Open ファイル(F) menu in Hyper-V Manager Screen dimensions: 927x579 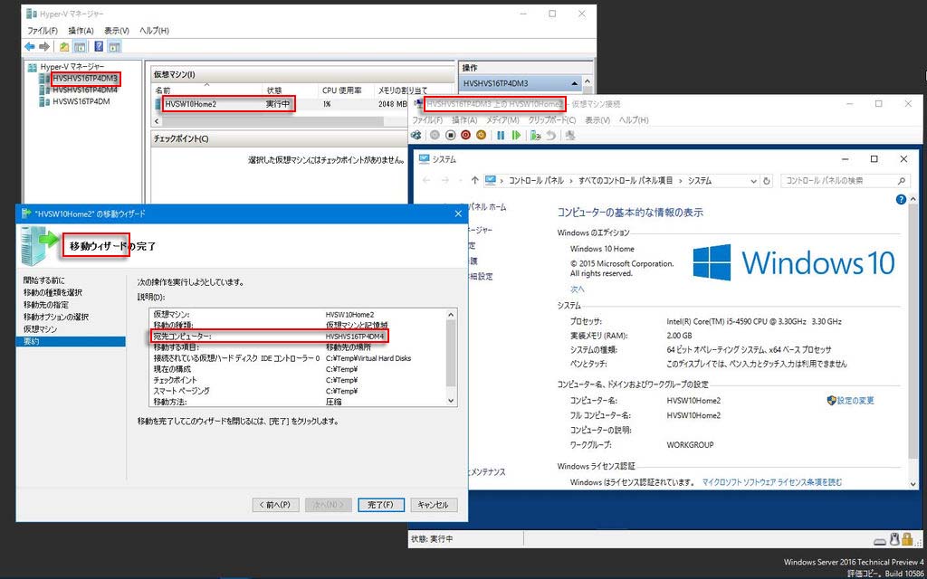pyautogui.click(x=43, y=31)
